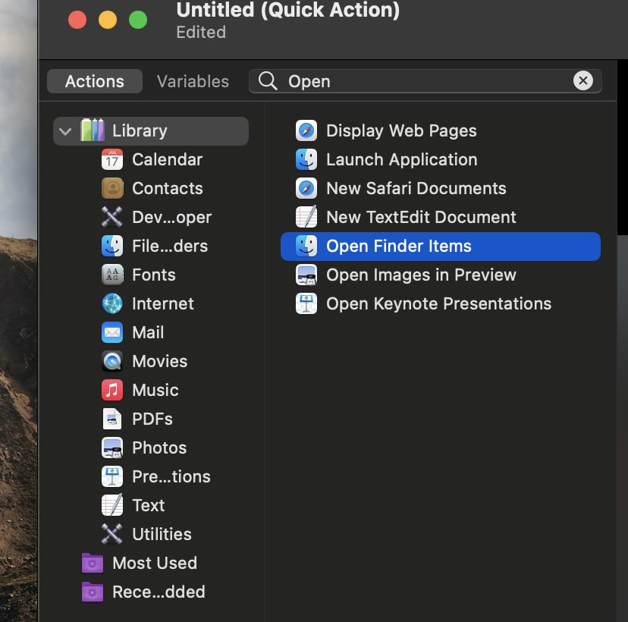
Task: Select the Mail label
Action: pos(148,333)
